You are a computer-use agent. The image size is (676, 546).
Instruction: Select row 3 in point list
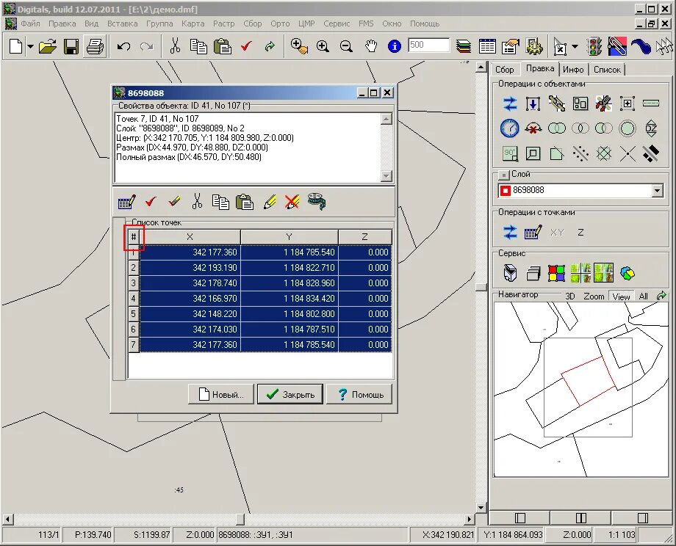133,283
